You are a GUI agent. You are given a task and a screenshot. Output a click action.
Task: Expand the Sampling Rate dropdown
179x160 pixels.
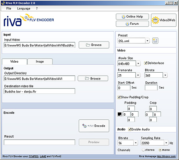(x=166, y=143)
